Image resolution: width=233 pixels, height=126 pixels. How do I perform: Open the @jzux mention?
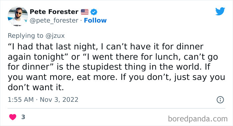coord(55,36)
